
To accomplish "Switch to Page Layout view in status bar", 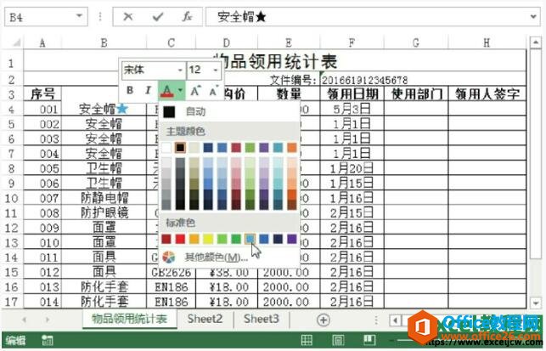I will click(338, 340).
